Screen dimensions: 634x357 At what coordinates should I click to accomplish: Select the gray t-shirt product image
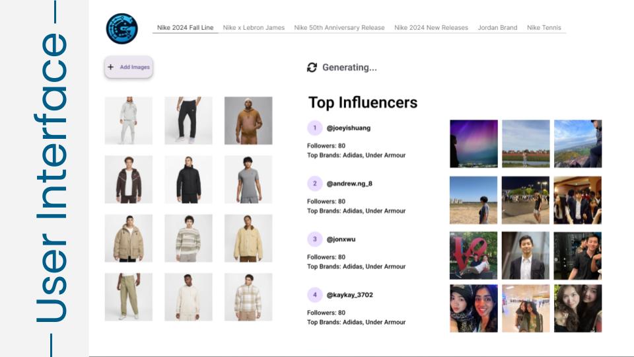pos(248,179)
